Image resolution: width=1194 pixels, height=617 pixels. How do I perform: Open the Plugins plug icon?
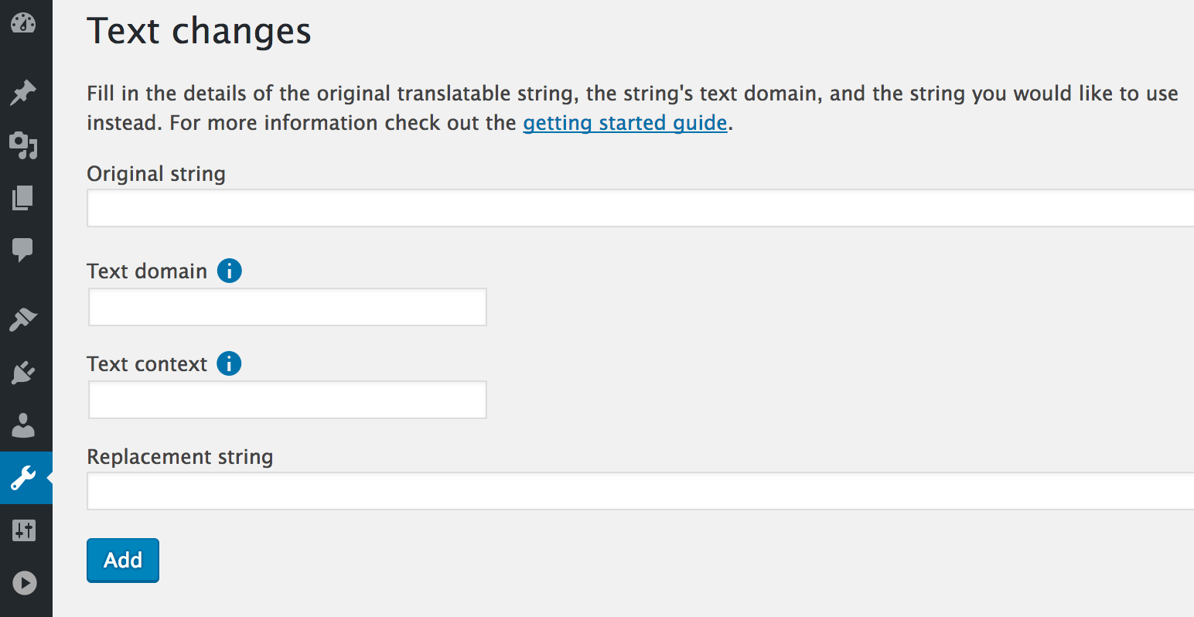[23, 373]
